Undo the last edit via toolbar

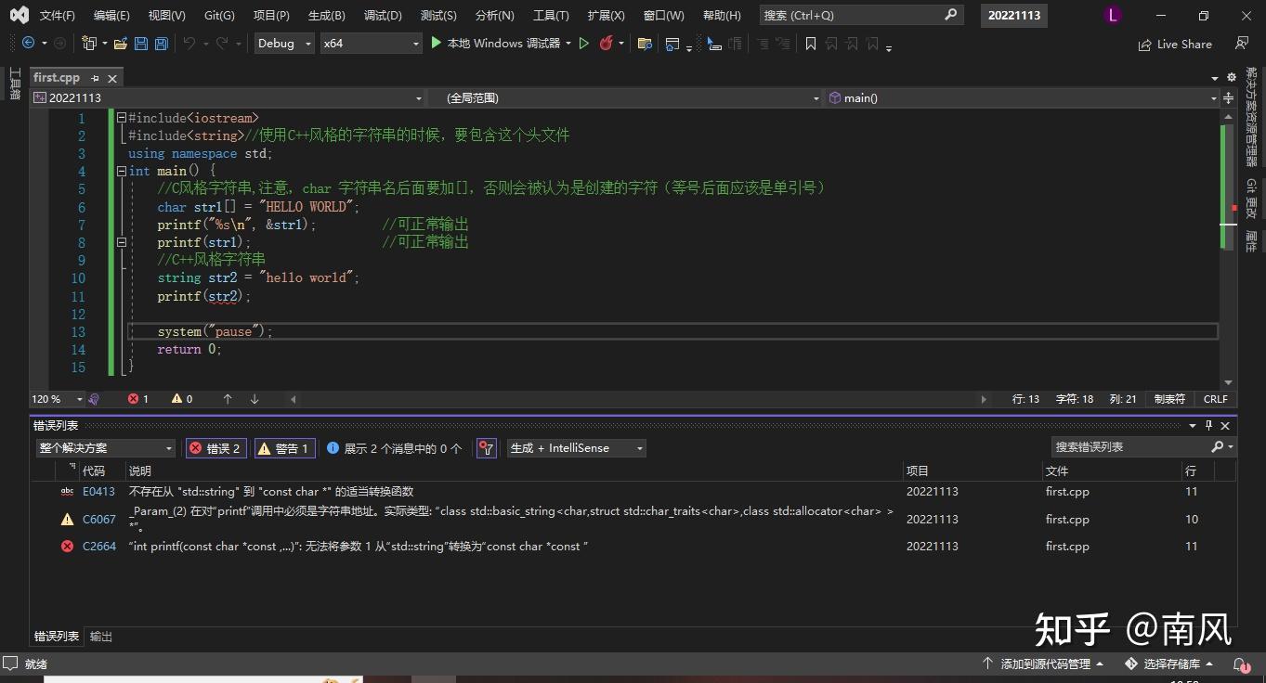pos(189,44)
